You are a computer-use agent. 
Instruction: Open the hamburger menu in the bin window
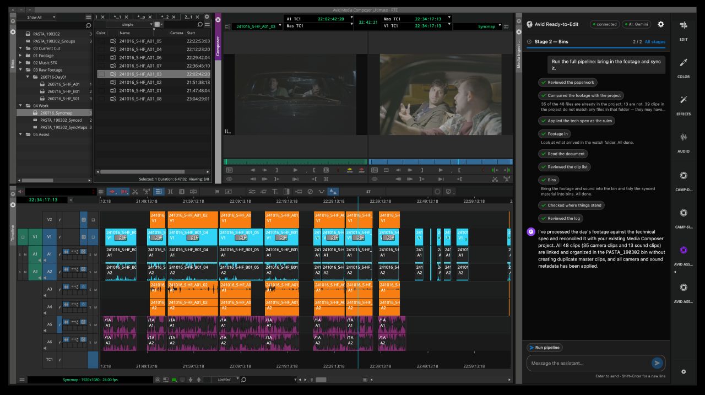(207, 24)
